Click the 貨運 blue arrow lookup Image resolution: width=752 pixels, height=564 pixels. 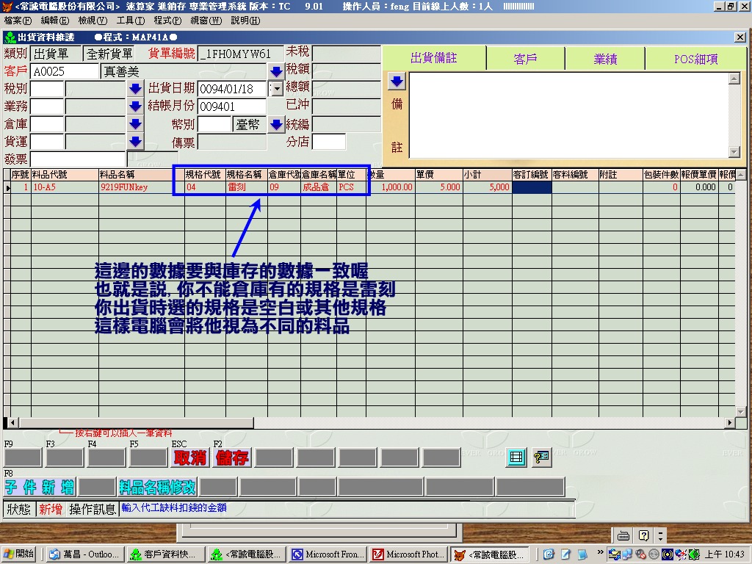coord(135,142)
